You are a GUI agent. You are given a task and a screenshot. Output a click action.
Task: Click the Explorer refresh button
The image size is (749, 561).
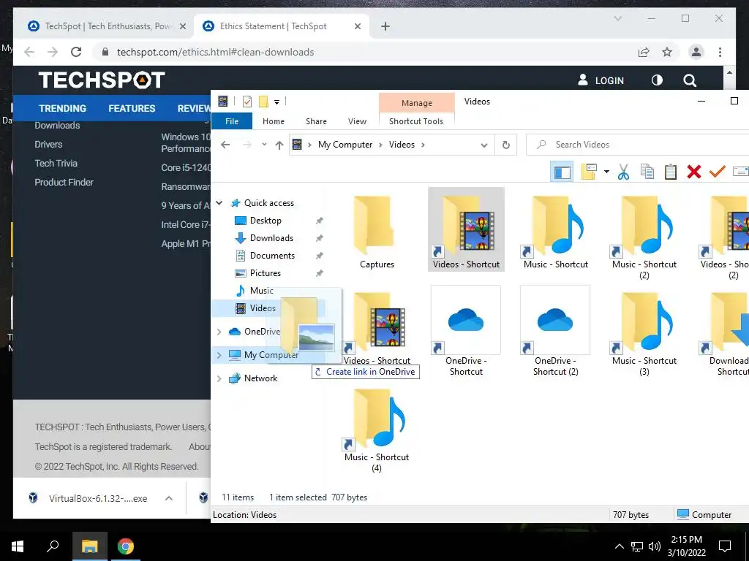pyautogui.click(x=506, y=145)
